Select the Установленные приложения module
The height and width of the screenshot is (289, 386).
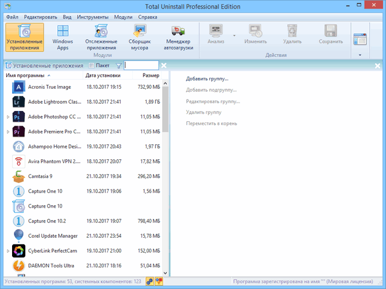[x=26, y=37]
